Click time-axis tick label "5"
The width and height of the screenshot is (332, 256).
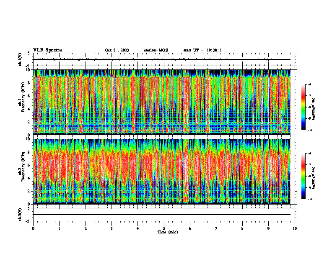click(x=164, y=228)
